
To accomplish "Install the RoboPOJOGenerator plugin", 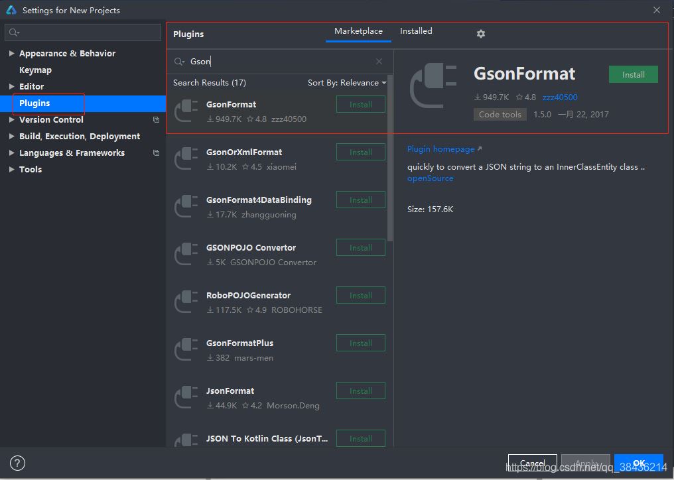I will (x=361, y=295).
